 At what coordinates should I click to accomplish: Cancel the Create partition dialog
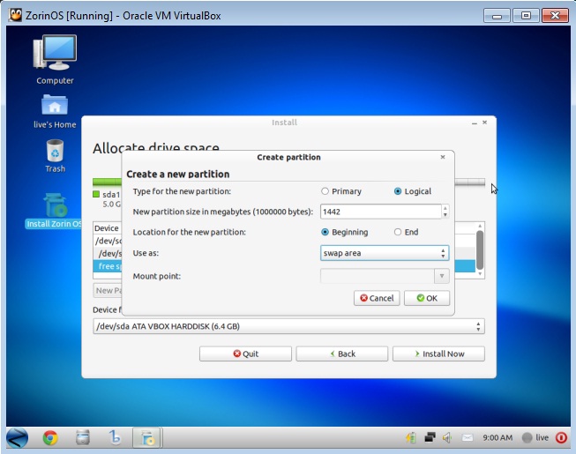coord(377,298)
